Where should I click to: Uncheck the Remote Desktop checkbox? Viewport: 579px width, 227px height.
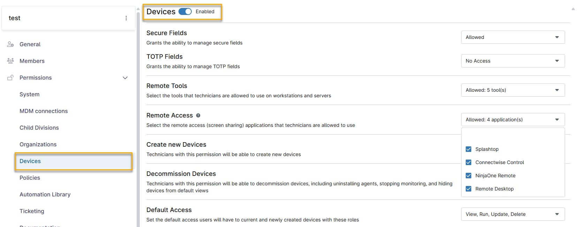468,189
